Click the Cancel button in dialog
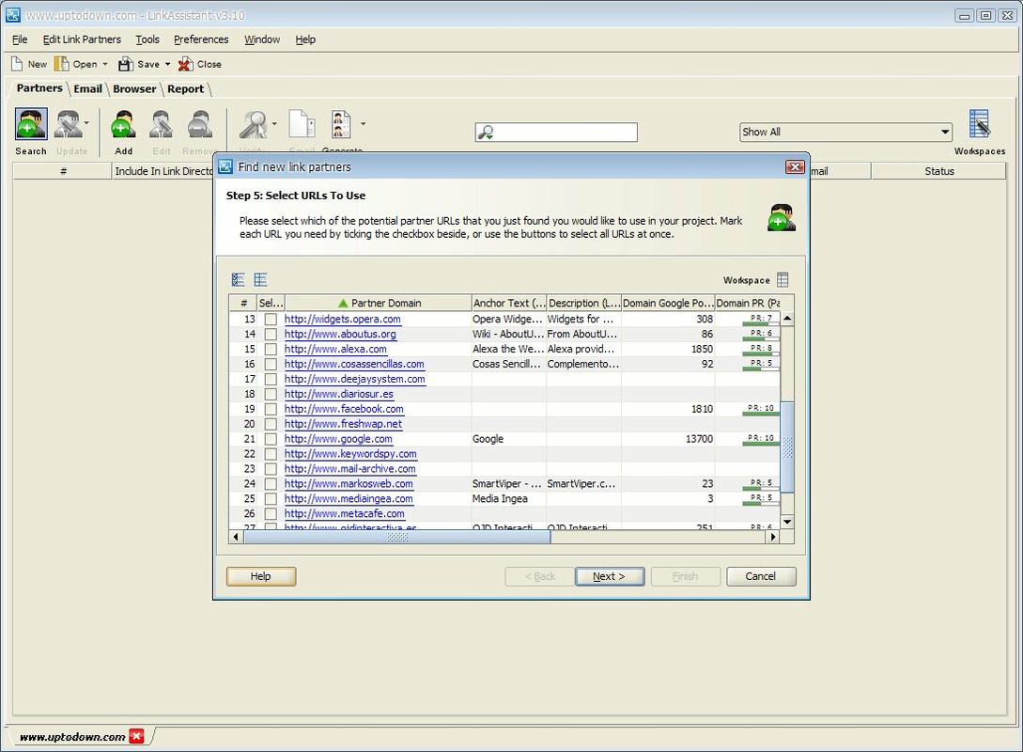 click(x=761, y=576)
